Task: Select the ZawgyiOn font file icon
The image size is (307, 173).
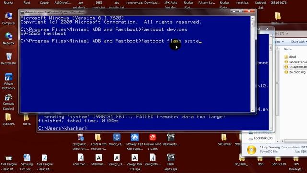Action: coord(153,160)
